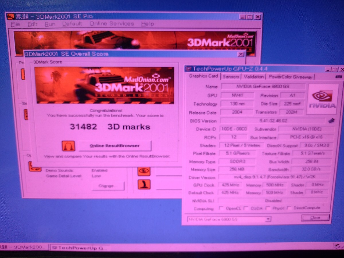The height and width of the screenshot is (258, 344).
Task: Open the Default menu in 3DMark2001
Action: click(72, 24)
